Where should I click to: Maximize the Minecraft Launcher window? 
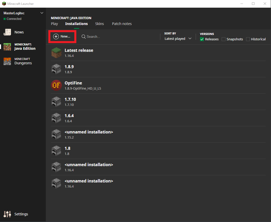click(253, 4)
